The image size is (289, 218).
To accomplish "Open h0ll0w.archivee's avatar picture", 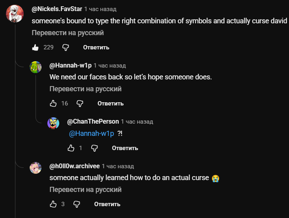I will coord(36,168).
